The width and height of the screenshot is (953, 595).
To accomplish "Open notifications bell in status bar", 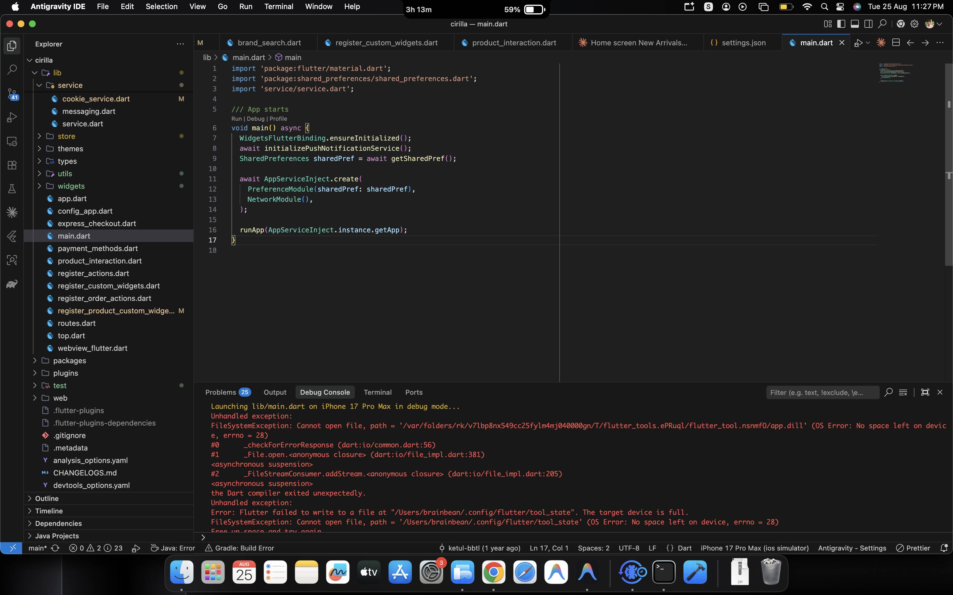I will click(944, 548).
